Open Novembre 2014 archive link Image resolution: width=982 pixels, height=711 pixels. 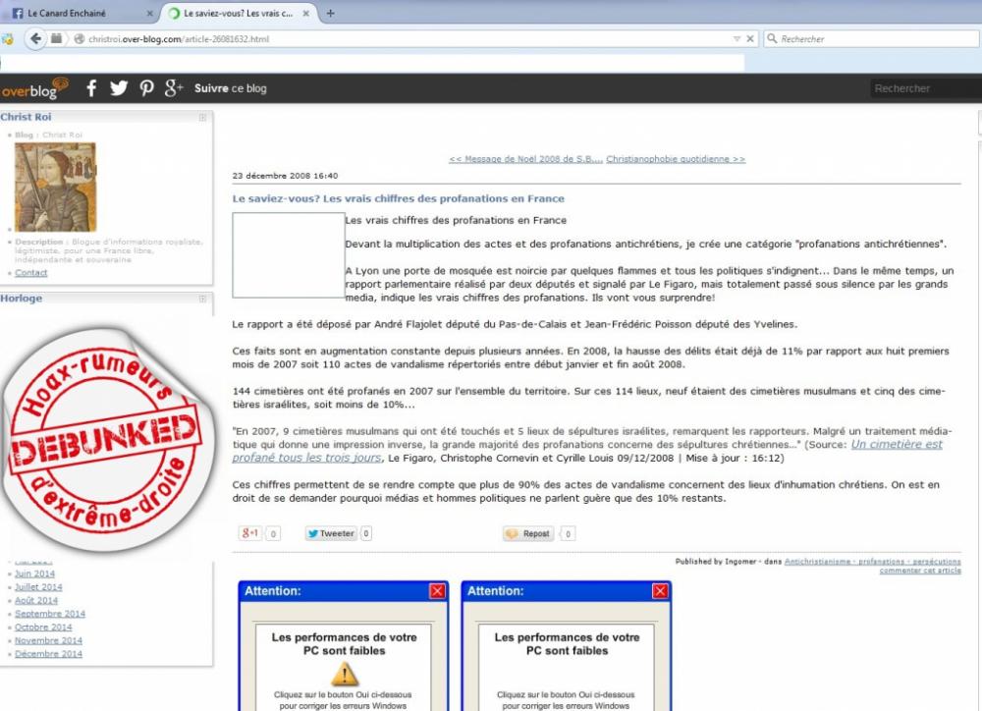coord(48,640)
